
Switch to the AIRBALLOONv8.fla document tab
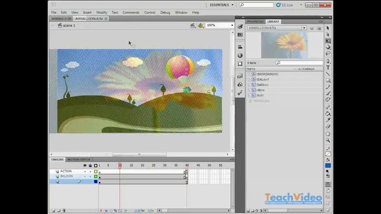[x=89, y=18]
